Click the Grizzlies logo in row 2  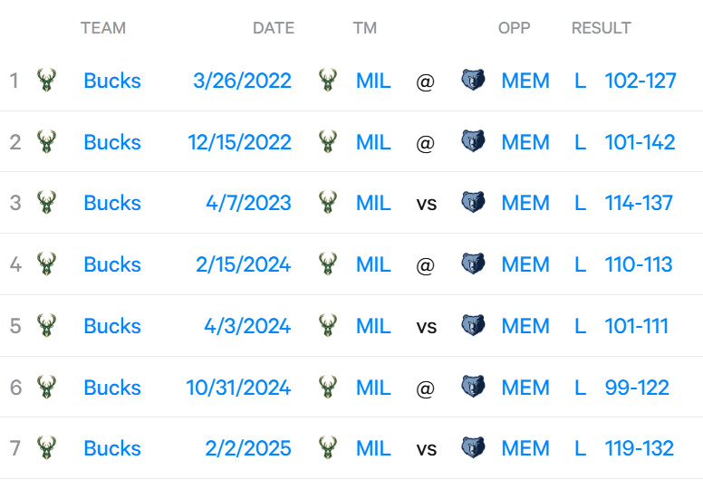473,142
